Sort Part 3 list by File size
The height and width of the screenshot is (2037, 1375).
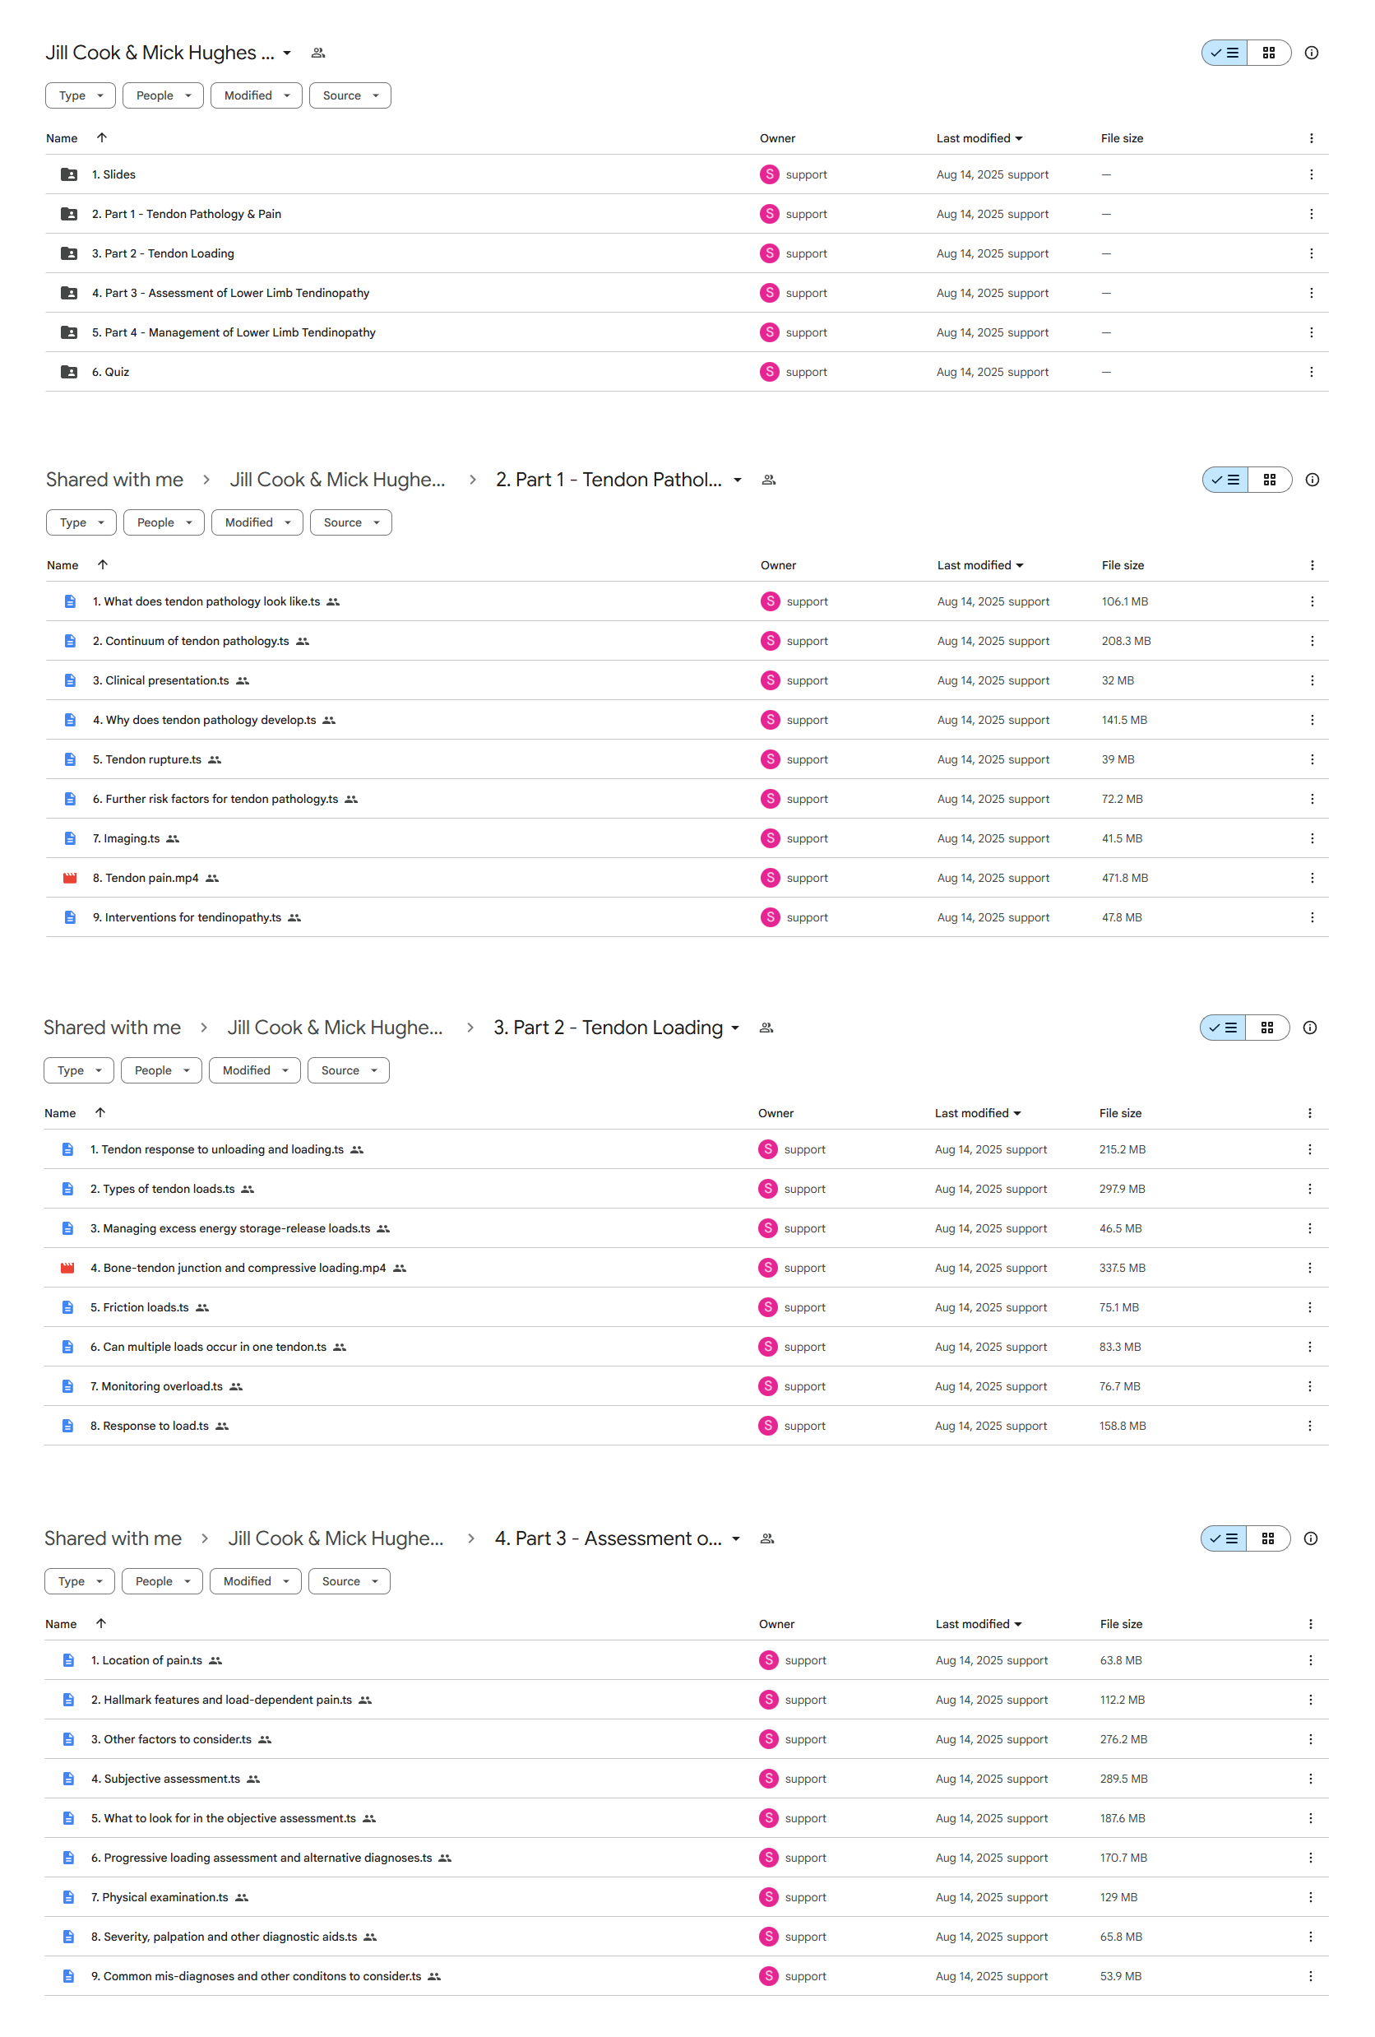pos(1121,1624)
